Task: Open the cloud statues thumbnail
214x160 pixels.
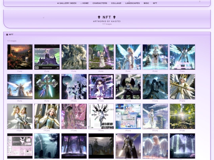Action: 74,57
